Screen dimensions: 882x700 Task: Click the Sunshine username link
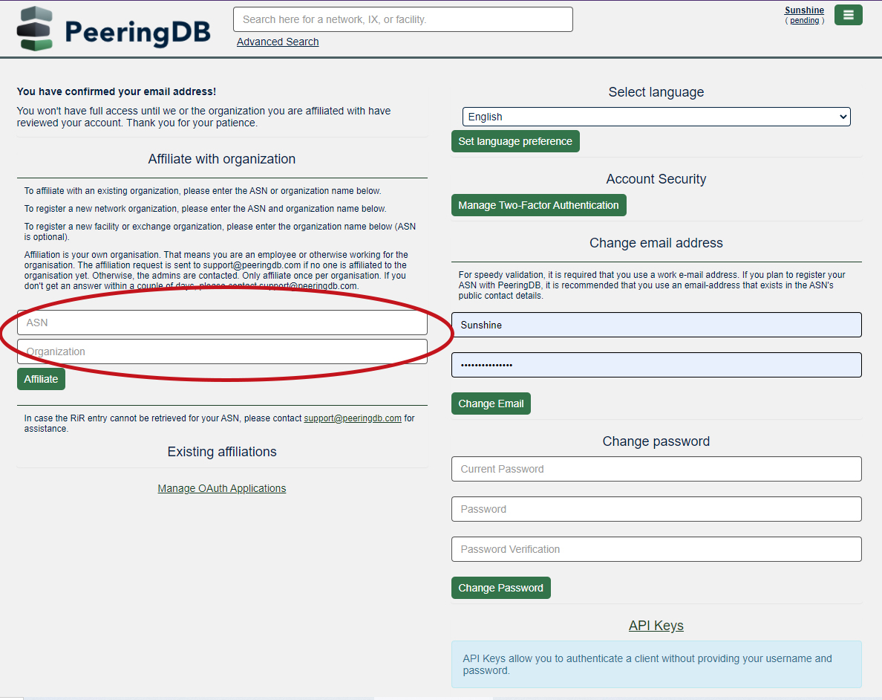tap(804, 10)
